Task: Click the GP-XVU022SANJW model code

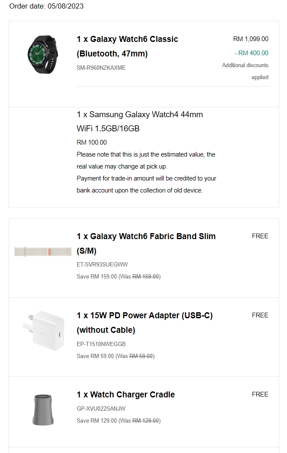Action: (x=101, y=409)
